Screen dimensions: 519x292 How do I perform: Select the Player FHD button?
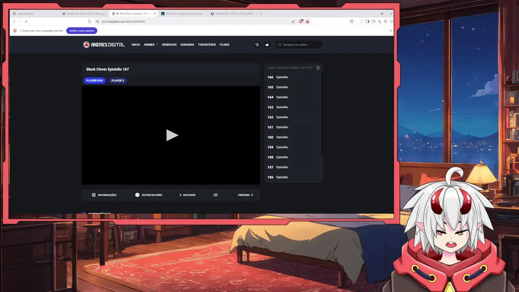coord(94,81)
